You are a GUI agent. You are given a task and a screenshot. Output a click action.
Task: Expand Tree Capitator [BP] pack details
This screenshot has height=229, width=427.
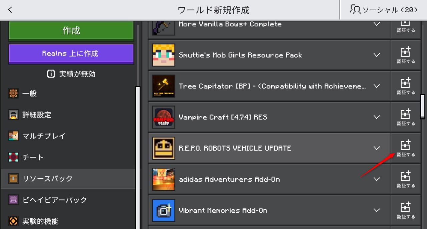pyautogui.click(x=377, y=86)
